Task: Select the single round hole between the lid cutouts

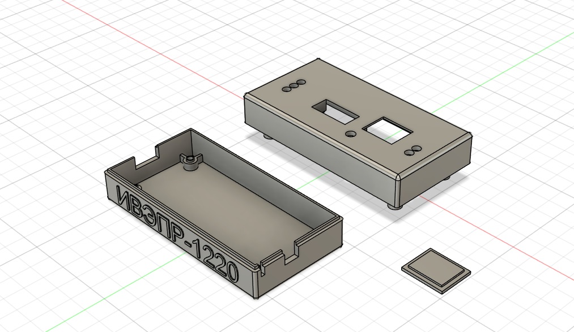Action: 351,135
